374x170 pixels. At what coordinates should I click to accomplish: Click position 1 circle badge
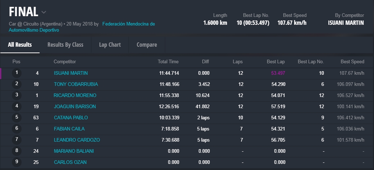17,73
